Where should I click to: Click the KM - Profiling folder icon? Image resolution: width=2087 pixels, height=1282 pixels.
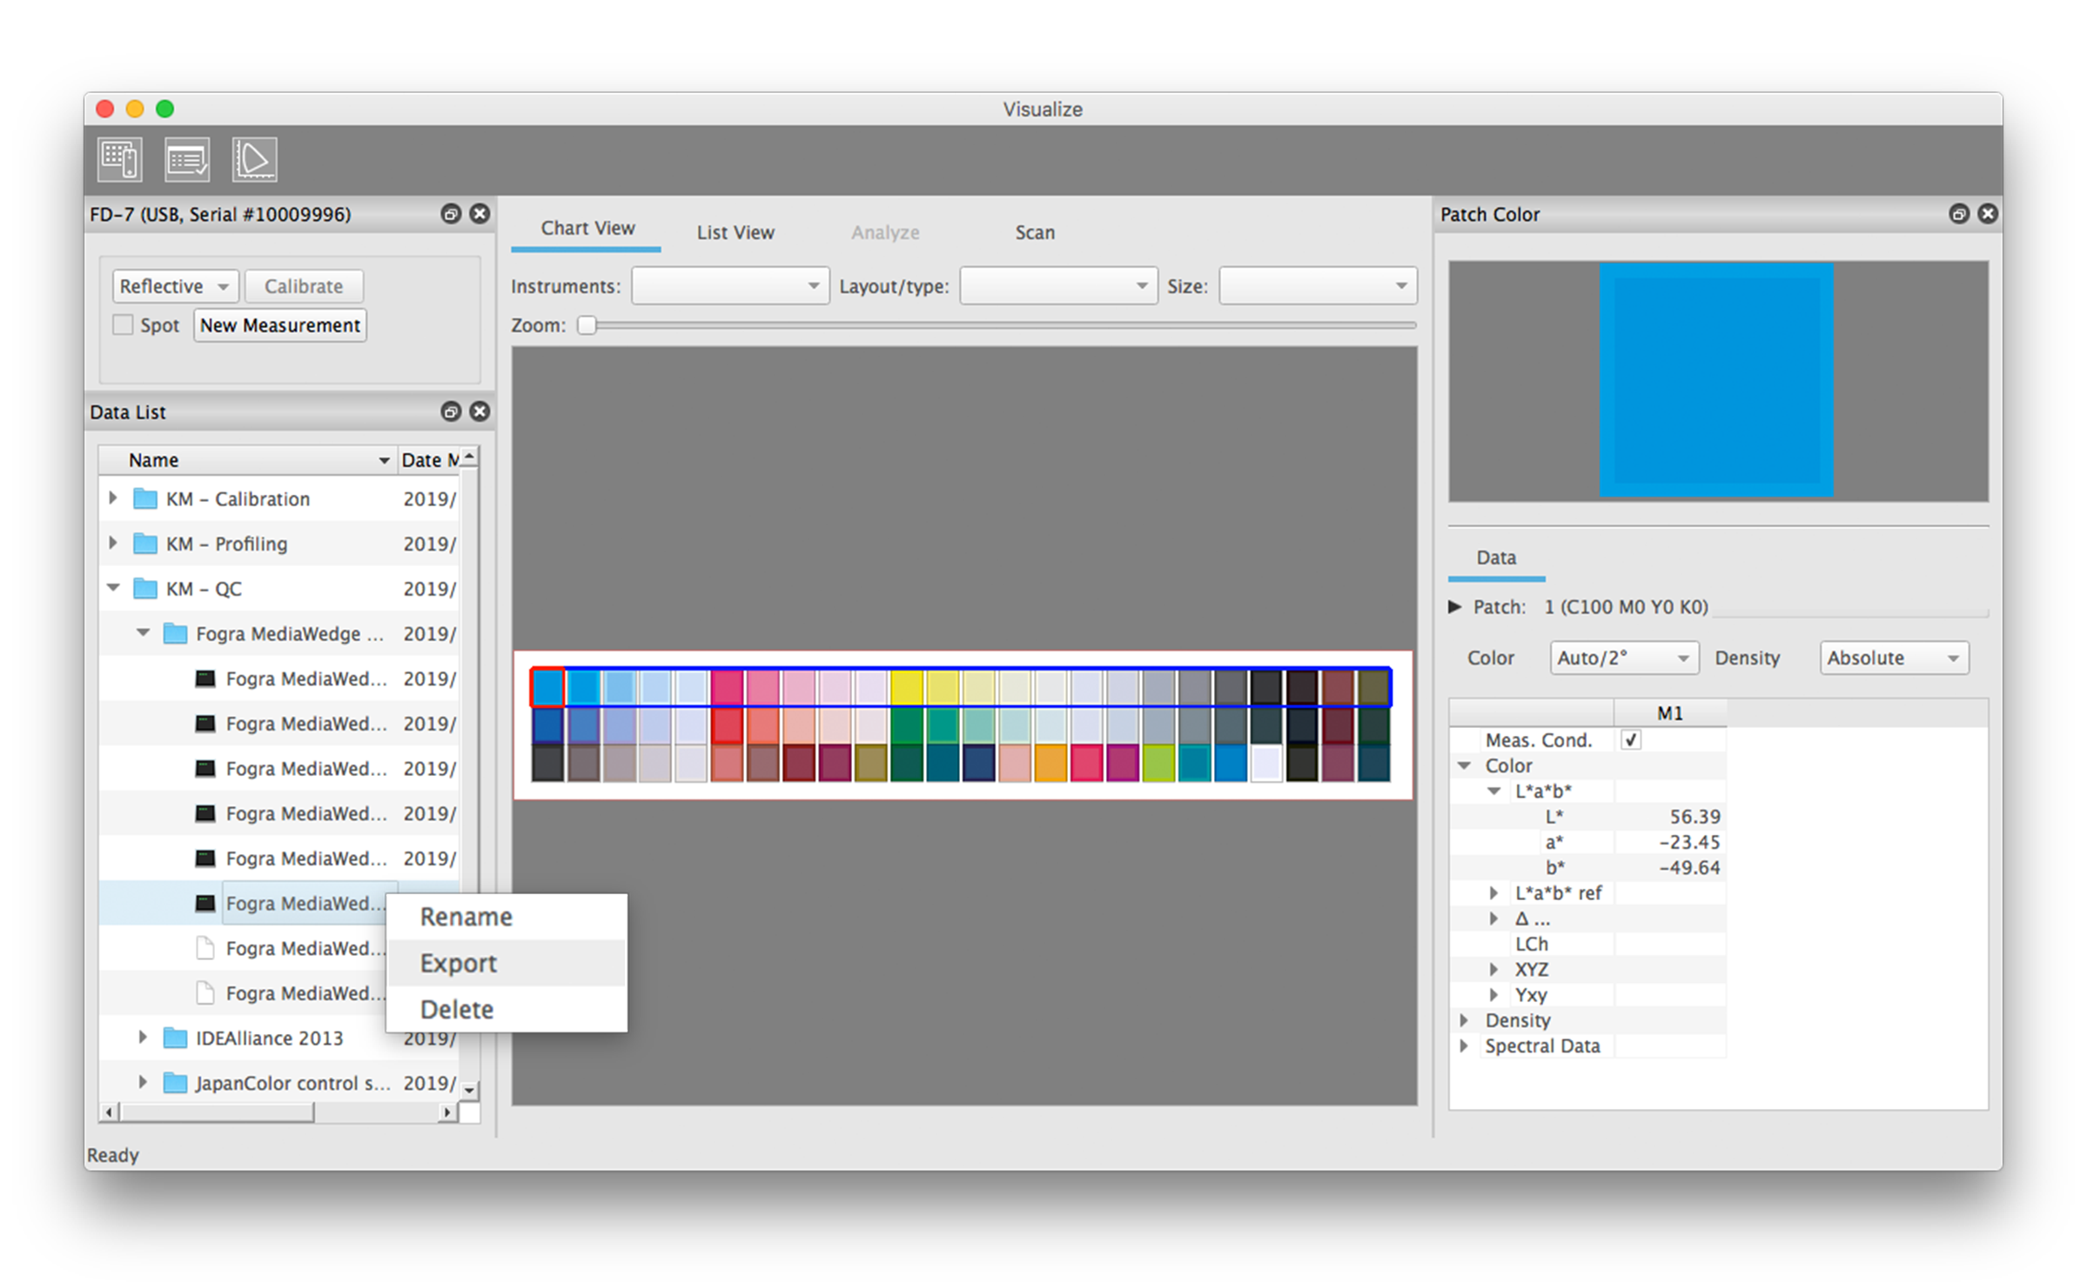click(145, 544)
